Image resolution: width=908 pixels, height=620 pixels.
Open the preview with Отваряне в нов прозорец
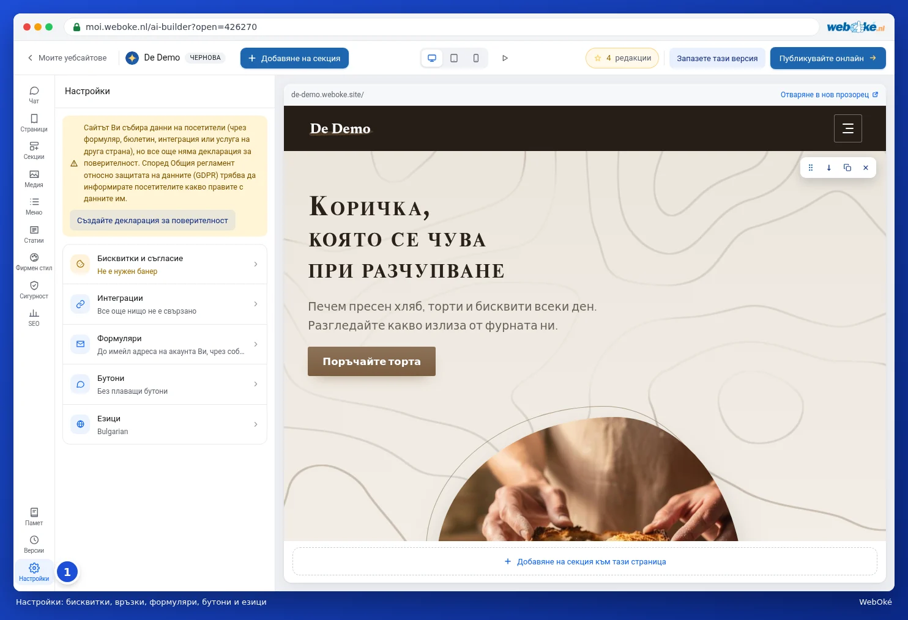[x=829, y=95]
